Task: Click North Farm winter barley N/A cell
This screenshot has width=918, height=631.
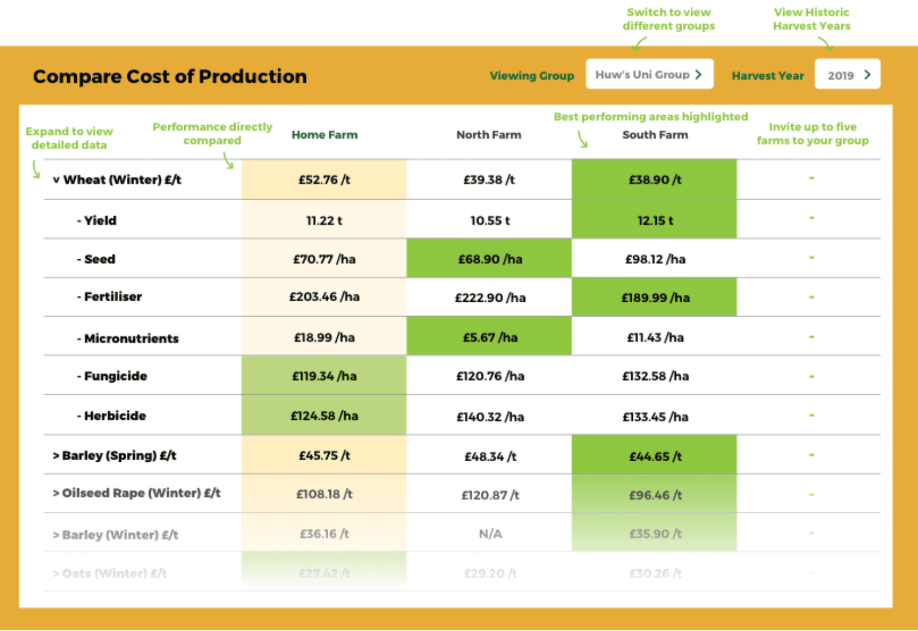Action: pyautogui.click(x=489, y=533)
